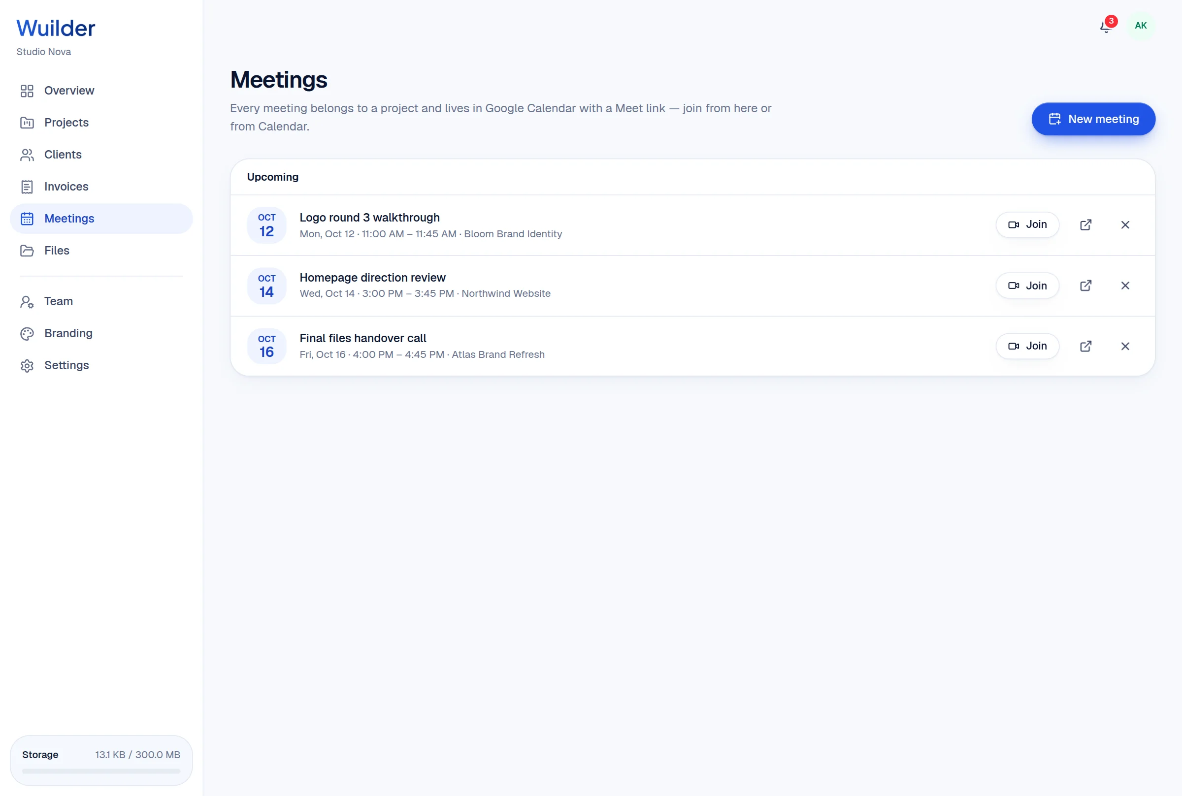
Task: Click the Team user-gear icon in sidebar
Action: pyautogui.click(x=27, y=302)
